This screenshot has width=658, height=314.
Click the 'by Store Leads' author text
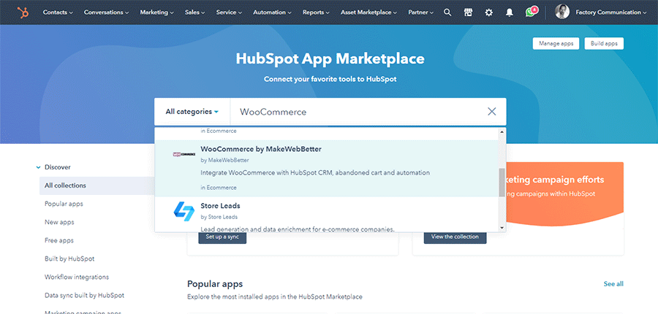click(x=219, y=217)
